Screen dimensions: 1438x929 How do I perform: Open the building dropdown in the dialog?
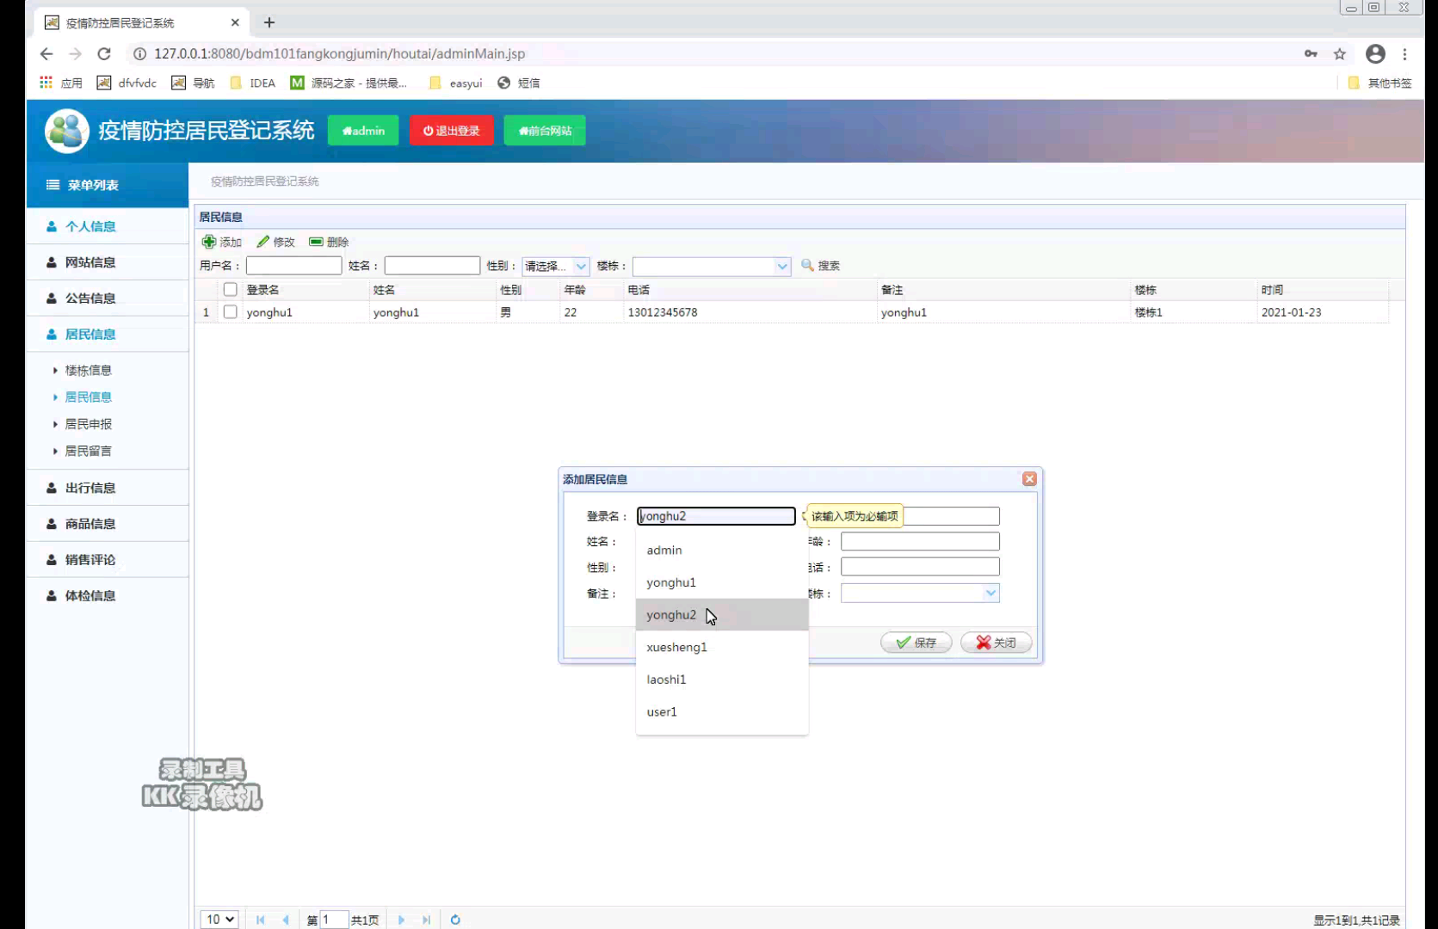click(991, 593)
